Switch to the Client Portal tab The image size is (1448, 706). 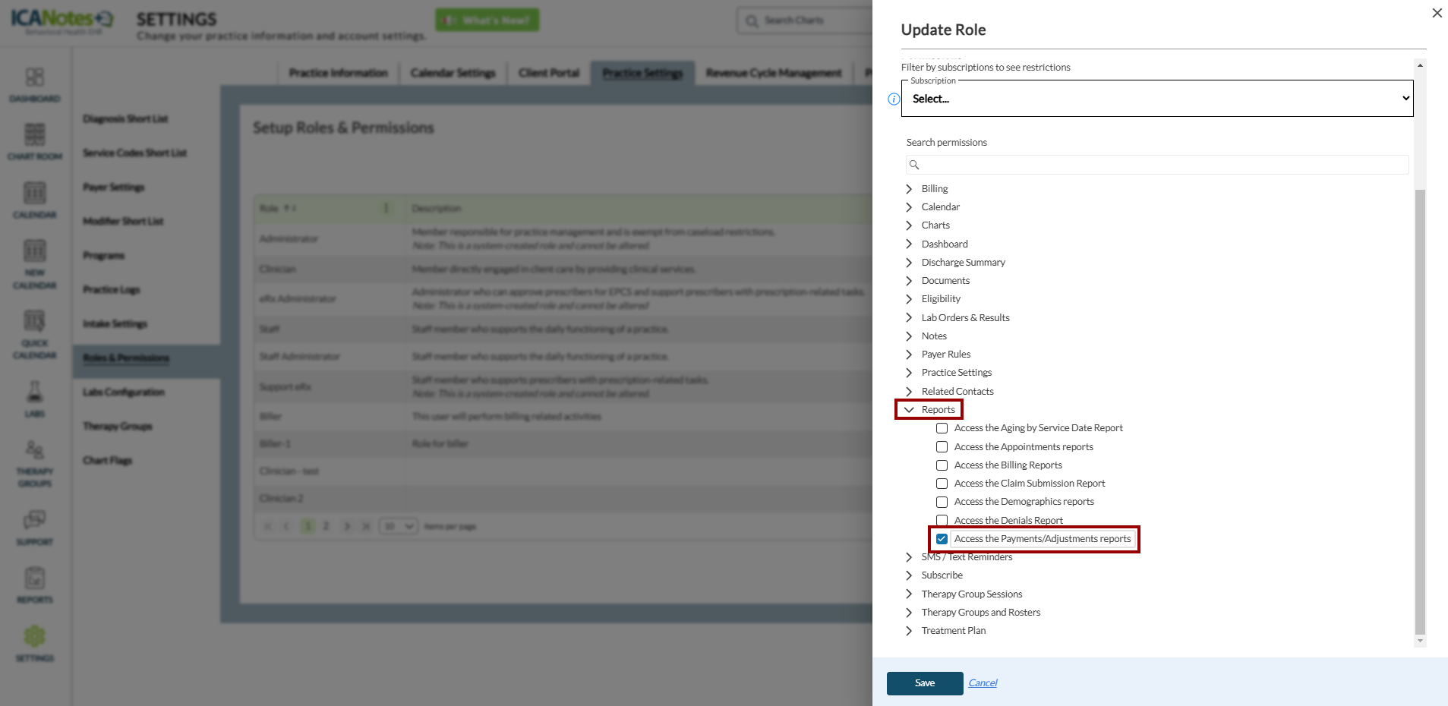tap(549, 73)
